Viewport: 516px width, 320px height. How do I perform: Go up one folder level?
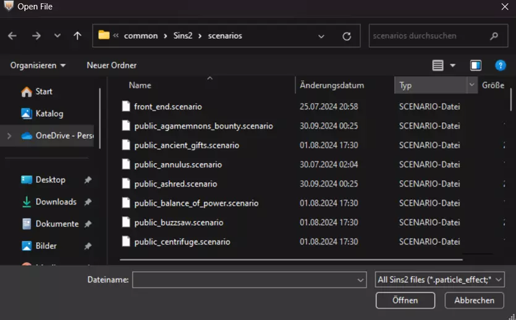[77, 36]
